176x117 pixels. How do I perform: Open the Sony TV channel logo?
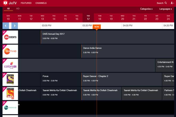10,80
